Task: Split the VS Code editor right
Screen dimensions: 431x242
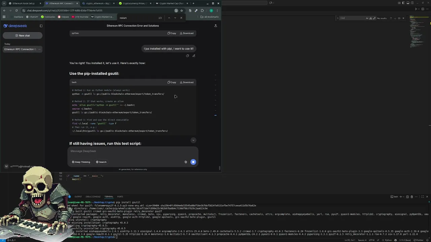Action: click(x=423, y=9)
